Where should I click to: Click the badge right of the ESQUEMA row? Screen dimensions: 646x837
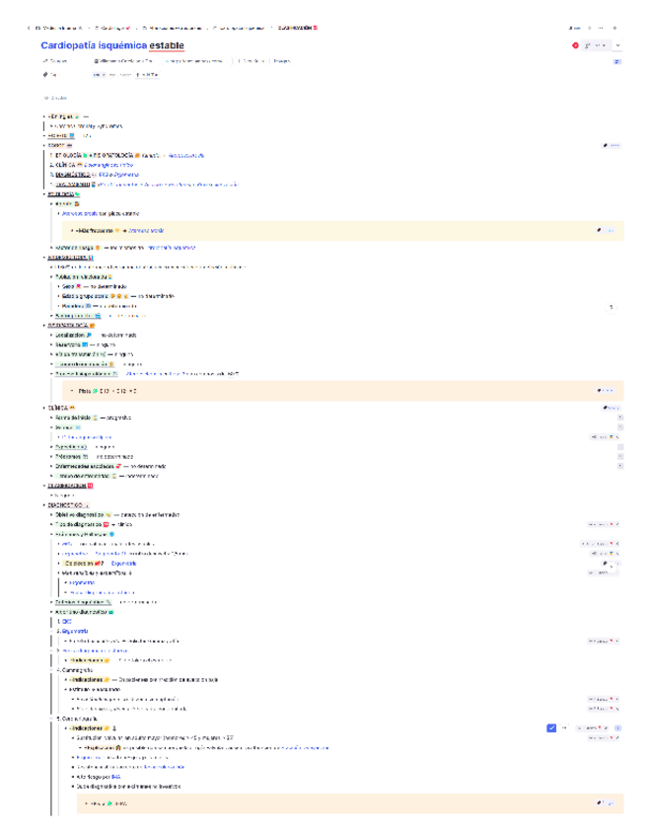pyautogui.click(x=610, y=145)
